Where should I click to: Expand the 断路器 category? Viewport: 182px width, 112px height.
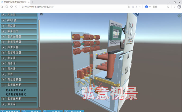tap(19, 26)
